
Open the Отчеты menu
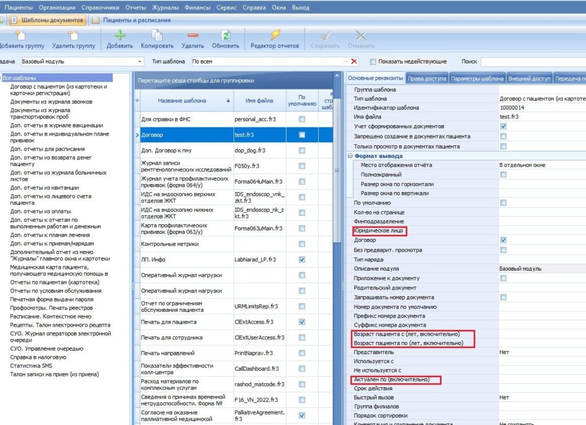[135, 7]
